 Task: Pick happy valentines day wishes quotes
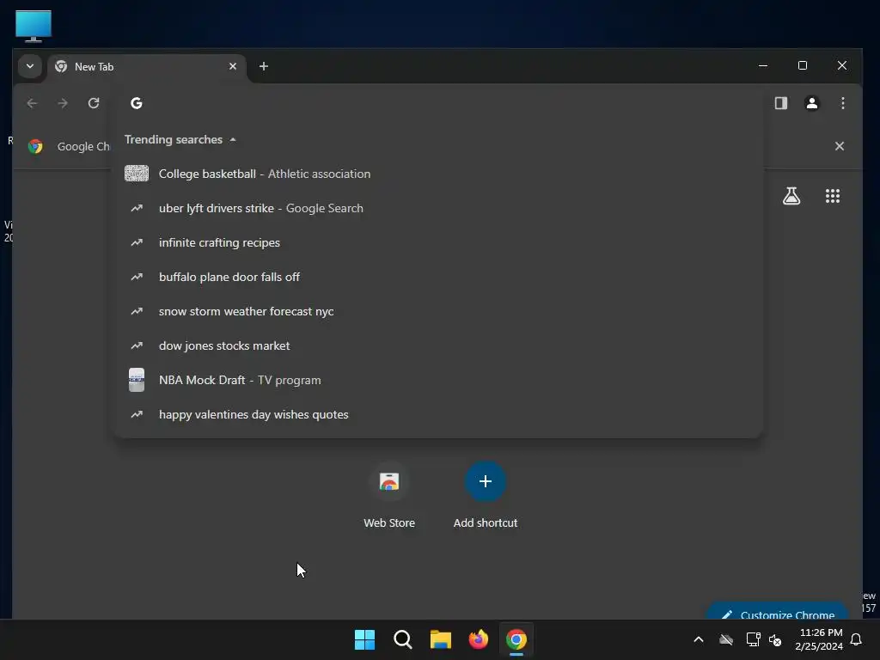coord(438,414)
